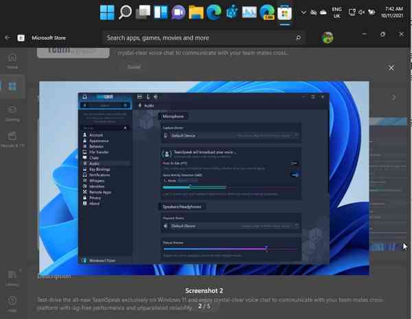Mute or adjust volume tray icon
This screenshot has height=319, width=412.
tap(362, 12)
